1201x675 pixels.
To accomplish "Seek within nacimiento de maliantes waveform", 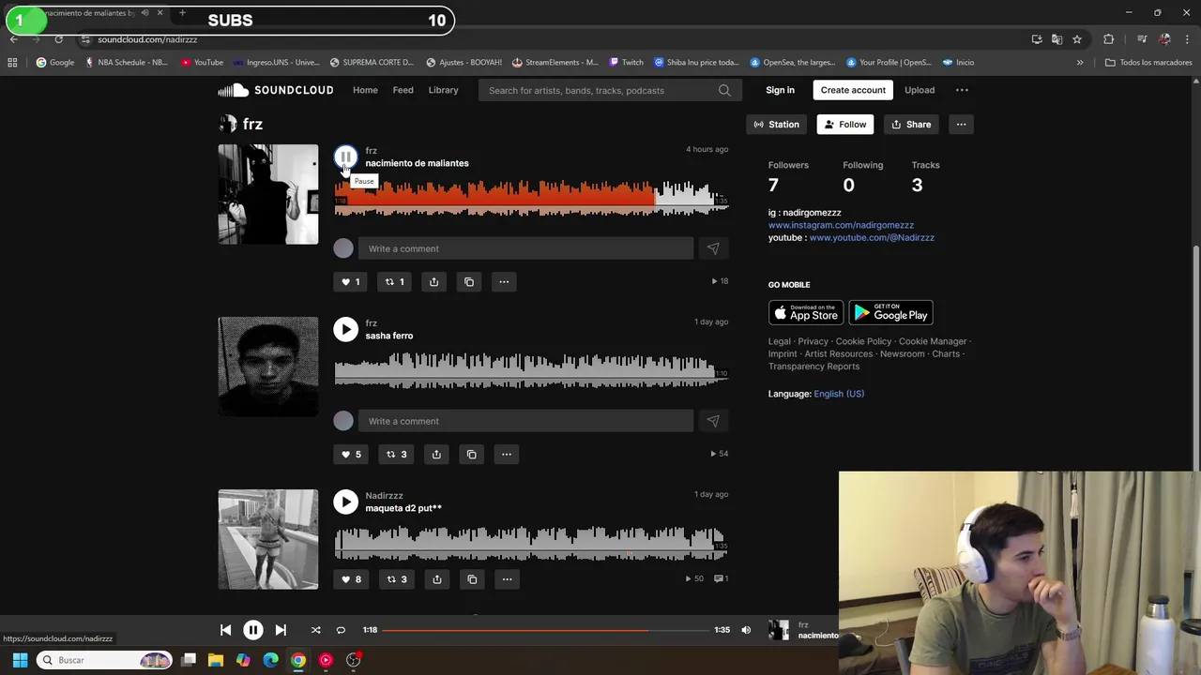I will click(530, 199).
